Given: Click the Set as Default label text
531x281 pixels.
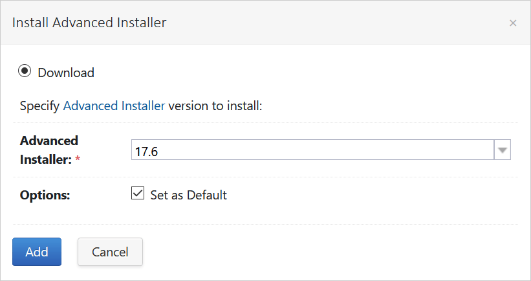Looking at the screenshot, I should [x=189, y=195].
